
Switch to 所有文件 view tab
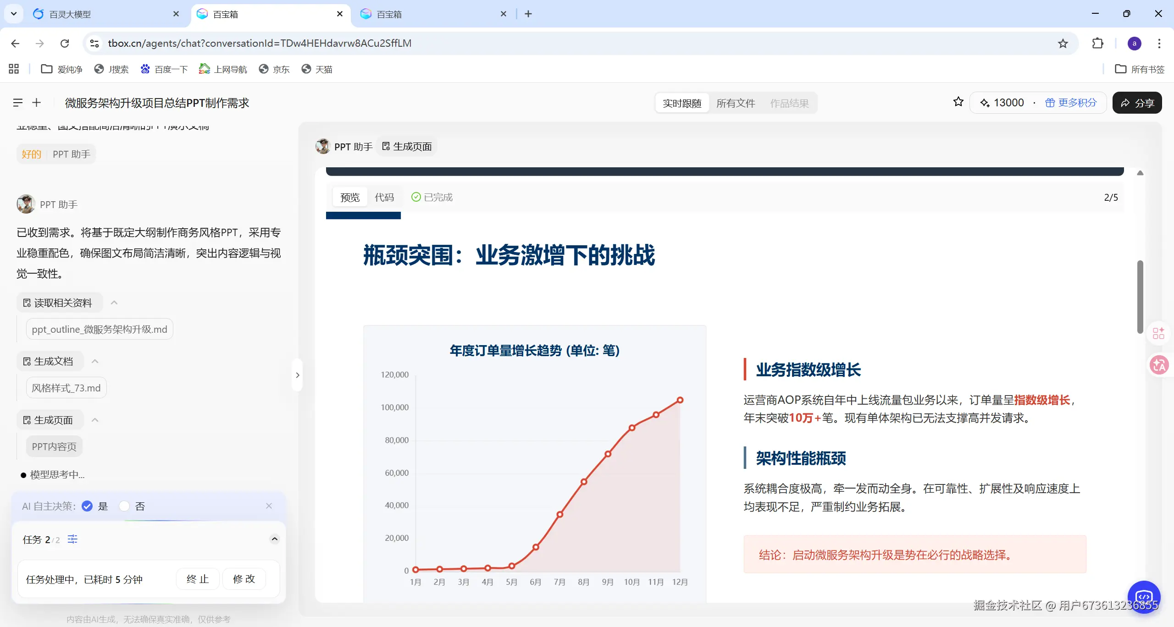click(735, 103)
